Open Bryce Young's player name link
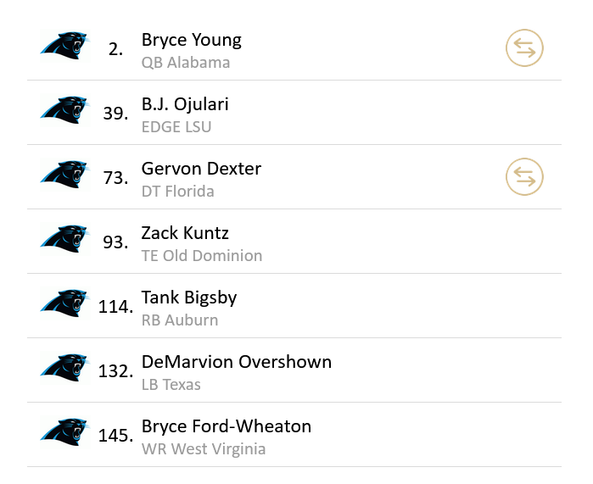 (x=191, y=40)
